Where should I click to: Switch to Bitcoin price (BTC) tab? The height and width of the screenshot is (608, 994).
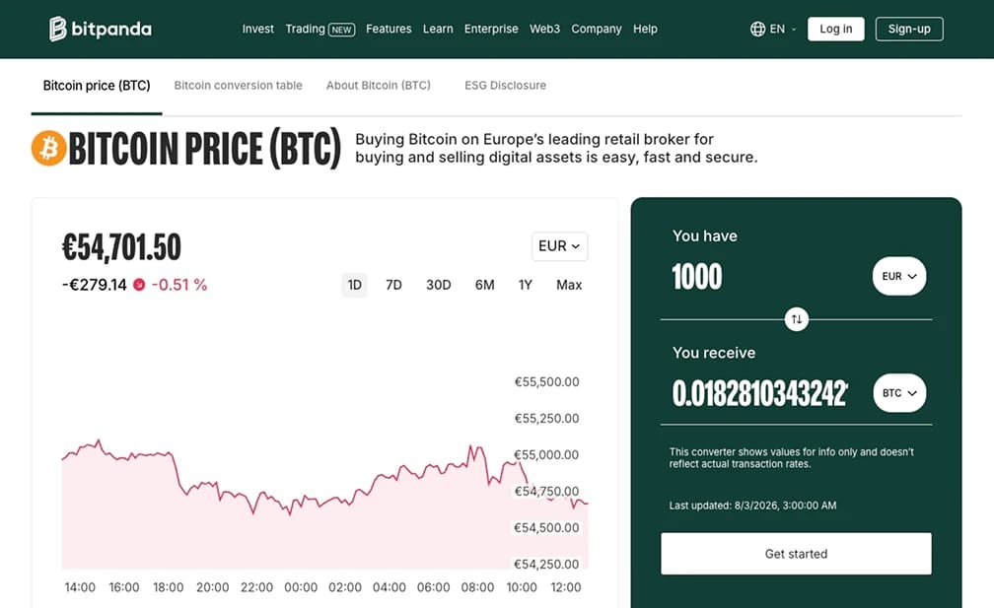point(97,86)
